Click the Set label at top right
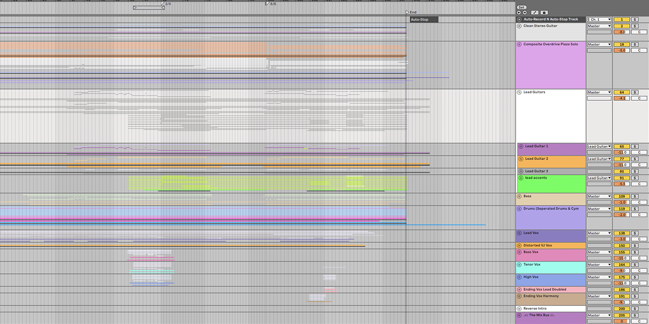 (x=522, y=7)
